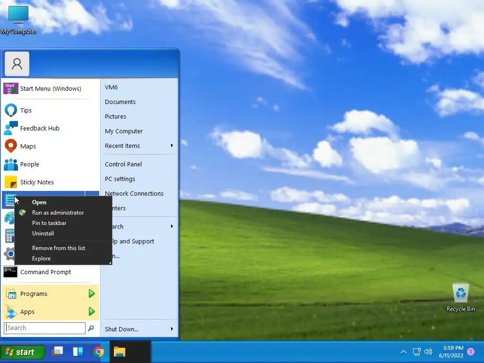Open My Computer in the right column
Image resolution: width=484 pixels, height=363 pixels.
tap(139, 131)
